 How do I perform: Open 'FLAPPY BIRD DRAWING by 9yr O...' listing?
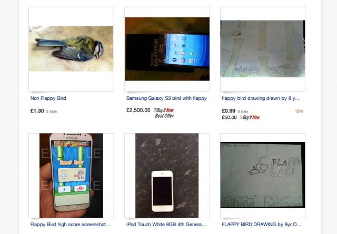[261, 225]
